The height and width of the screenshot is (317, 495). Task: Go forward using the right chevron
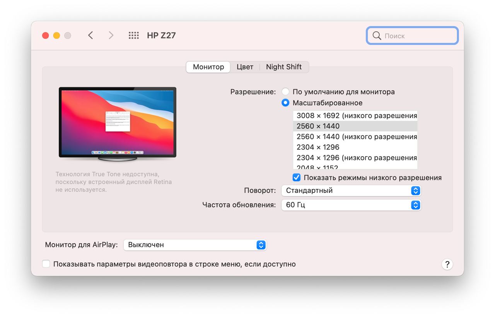pos(111,36)
